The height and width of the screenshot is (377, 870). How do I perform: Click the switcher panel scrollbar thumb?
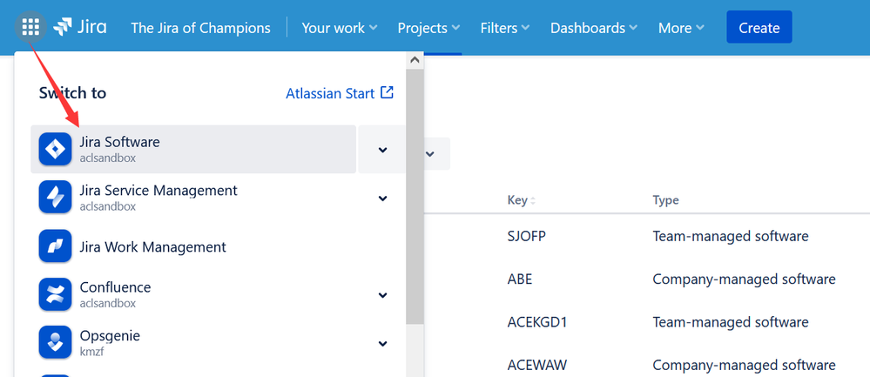(x=415, y=196)
